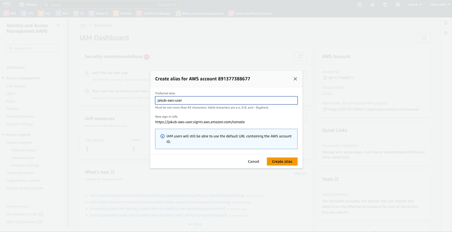Open Account settings in the sidebar
Image resolution: width=452 pixels, height=232 pixels.
(20, 124)
